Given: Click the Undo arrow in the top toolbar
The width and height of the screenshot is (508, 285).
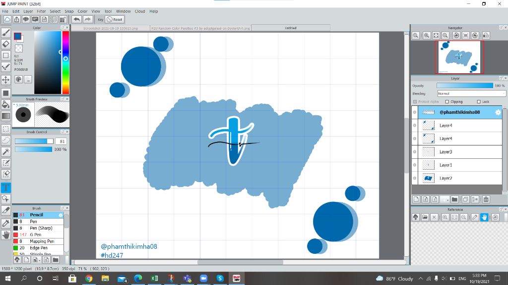Looking at the screenshot, I should (76, 19).
